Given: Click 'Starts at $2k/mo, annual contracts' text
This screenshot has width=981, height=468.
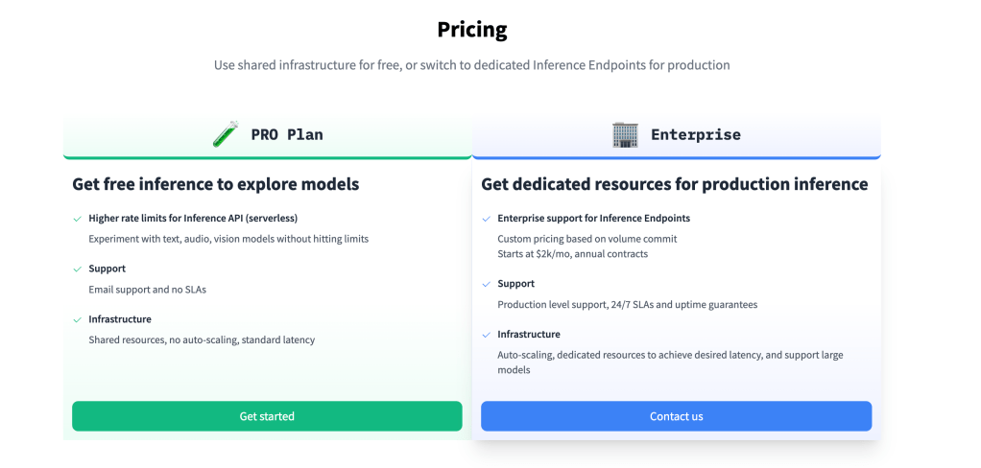Looking at the screenshot, I should (x=572, y=254).
